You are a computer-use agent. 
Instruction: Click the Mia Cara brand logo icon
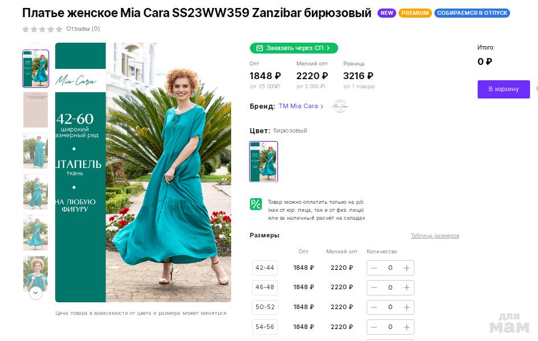[x=340, y=106]
